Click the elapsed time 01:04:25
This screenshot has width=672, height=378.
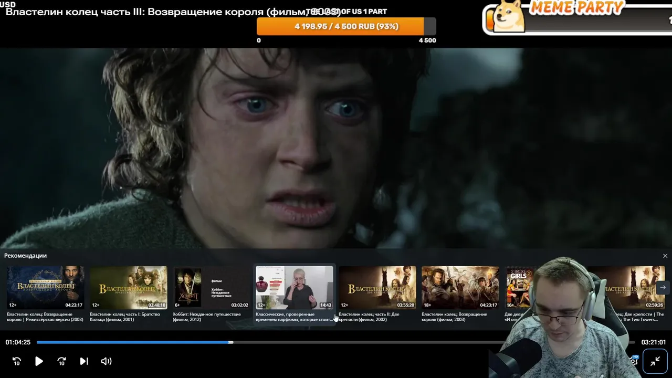(18, 342)
